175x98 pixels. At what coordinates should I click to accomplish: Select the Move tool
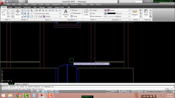tap(17, 12)
